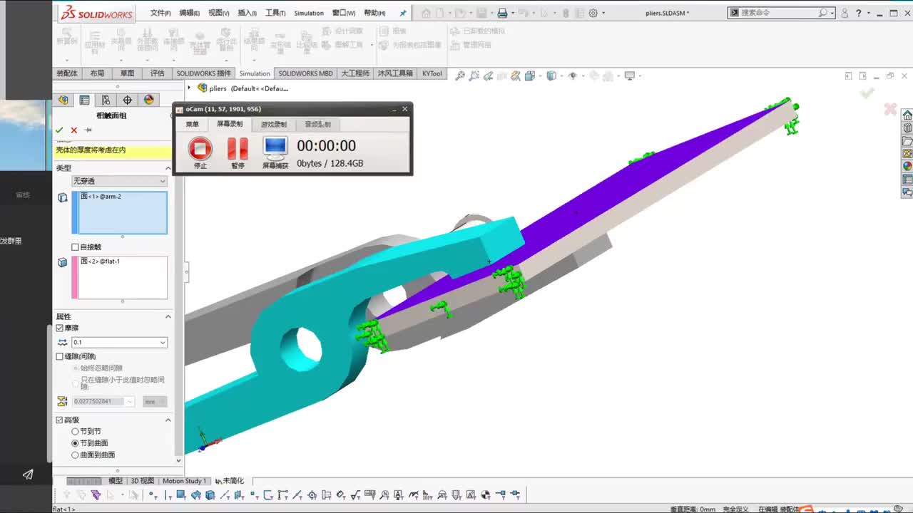
Task: Collapse the 属性 section
Action: coord(168,316)
